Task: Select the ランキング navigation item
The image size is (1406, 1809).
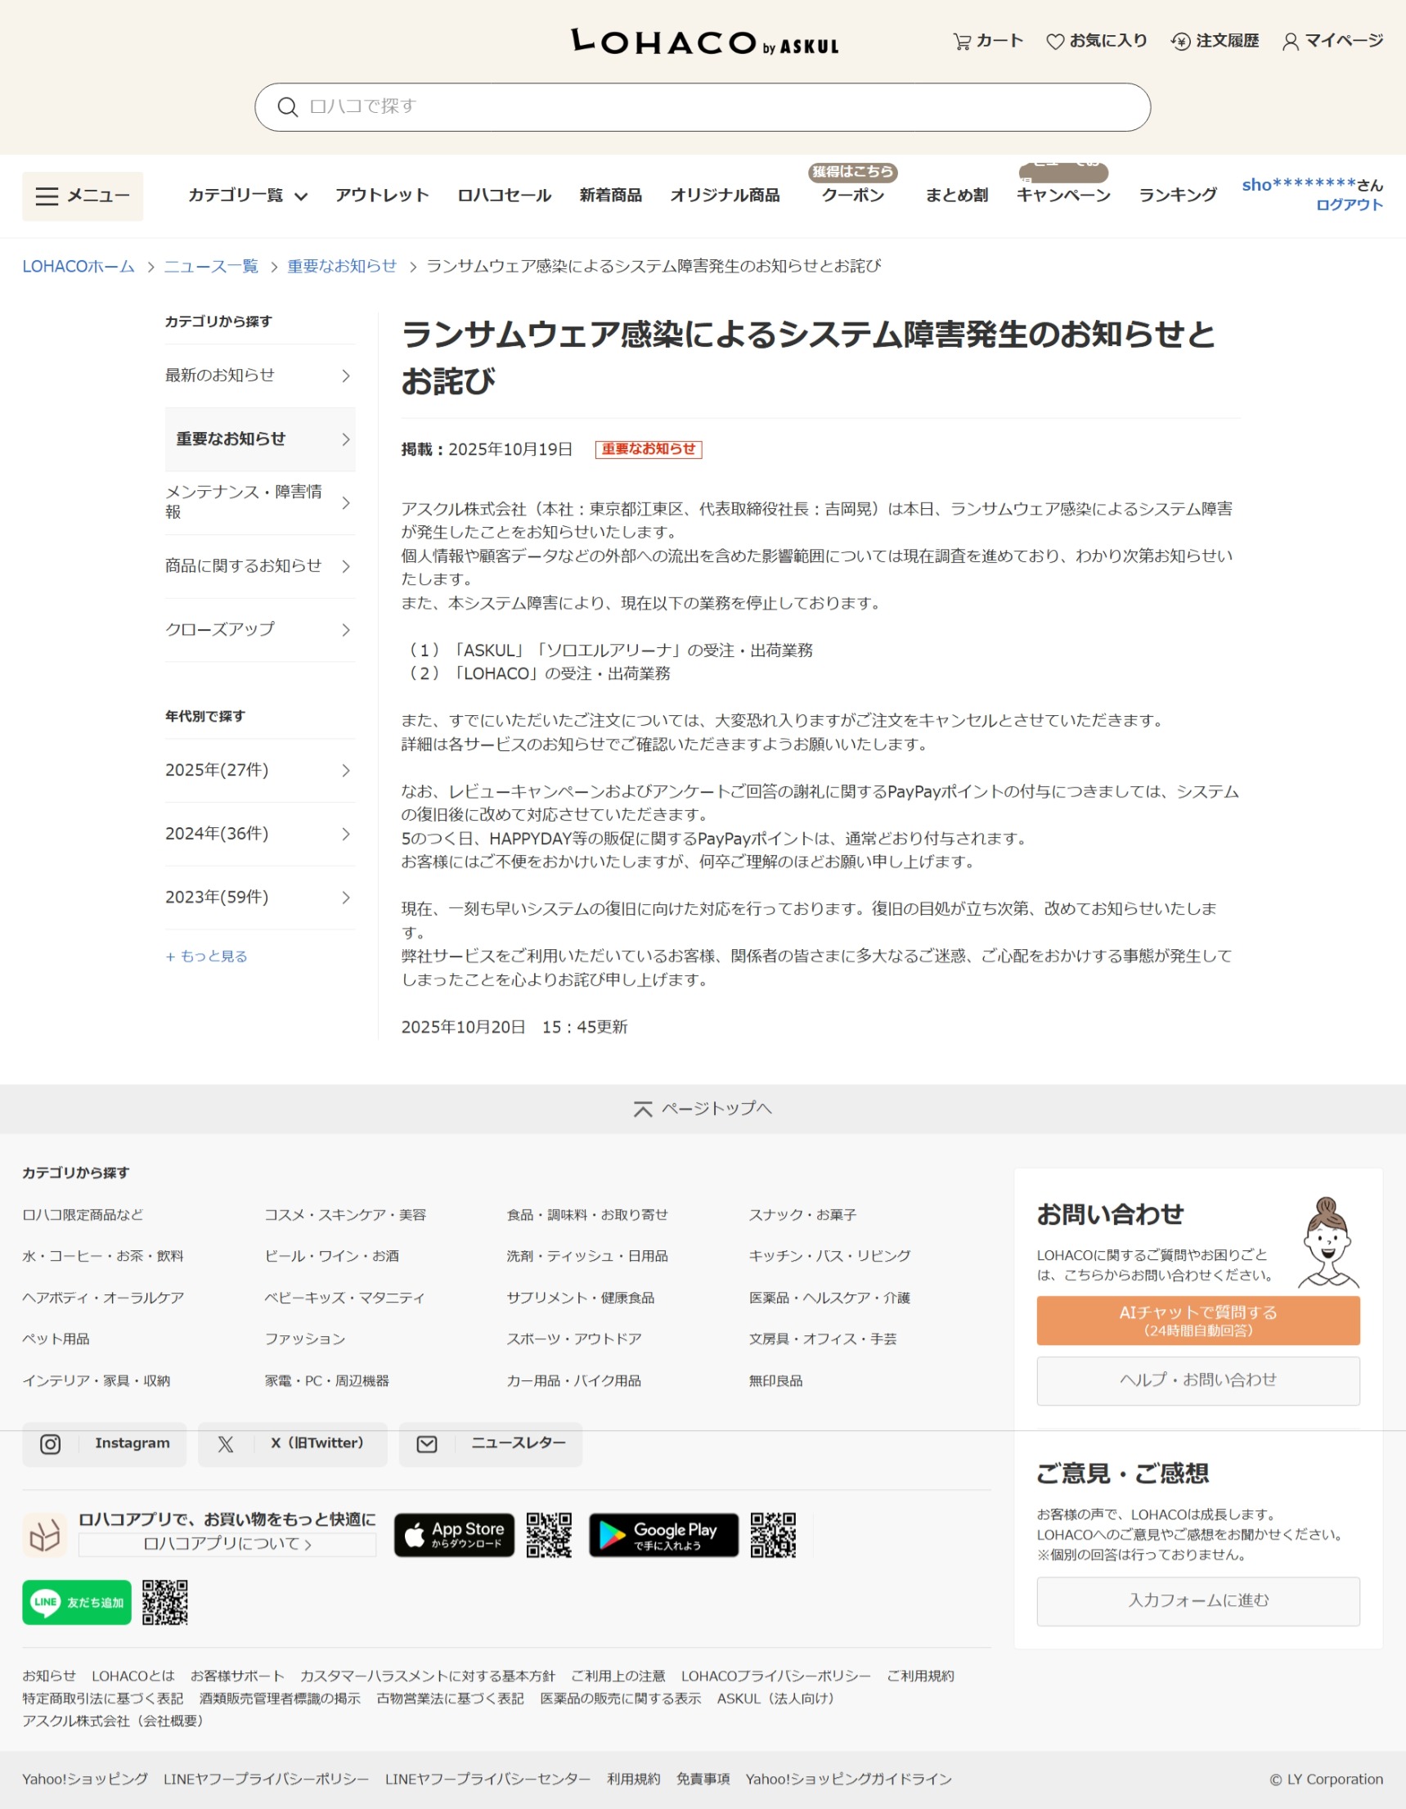Action: tap(1177, 196)
